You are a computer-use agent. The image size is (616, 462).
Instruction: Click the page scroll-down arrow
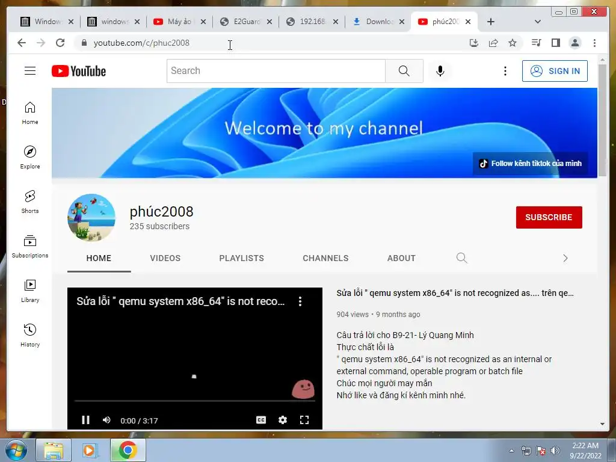pyautogui.click(x=602, y=424)
